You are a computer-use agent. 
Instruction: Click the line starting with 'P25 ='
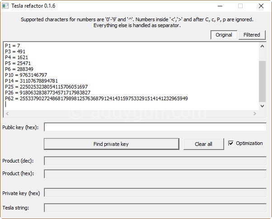click(47, 87)
